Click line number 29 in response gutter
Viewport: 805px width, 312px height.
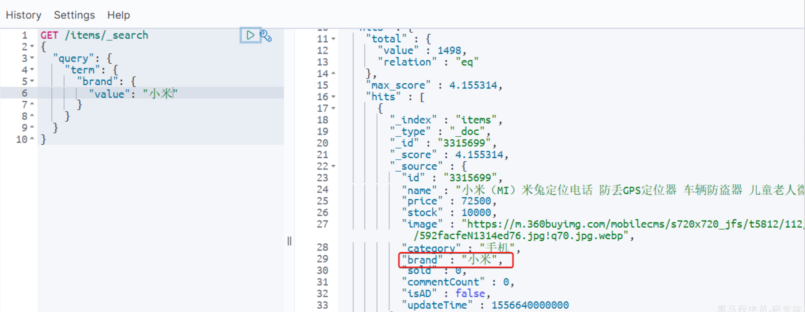[x=322, y=259]
